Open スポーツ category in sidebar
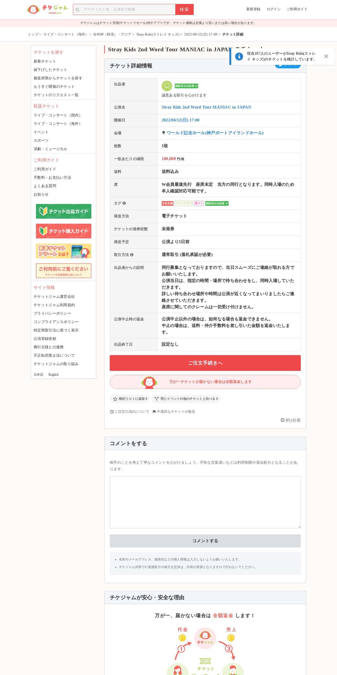 [x=41, y=140]
